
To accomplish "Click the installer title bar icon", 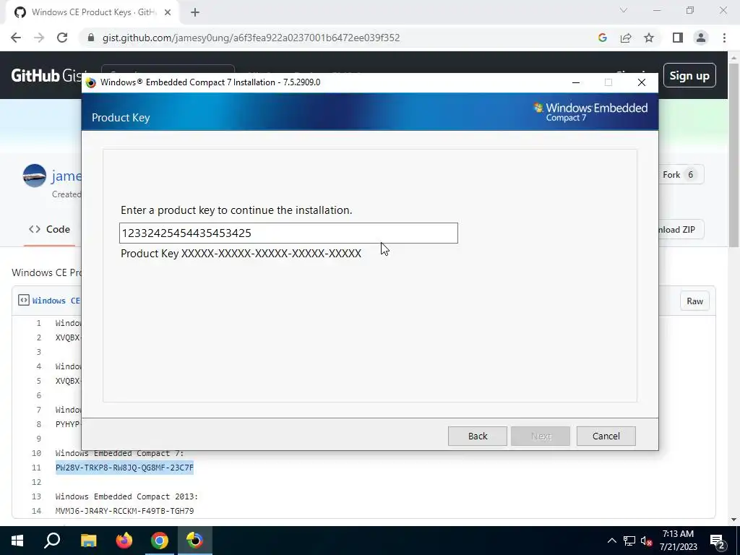I will tap(90, 82).
